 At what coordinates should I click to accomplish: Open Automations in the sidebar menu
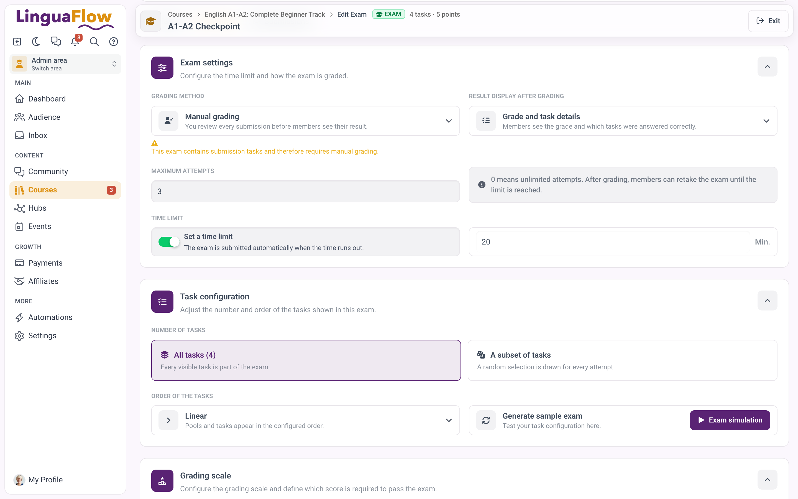click(50, 317)
